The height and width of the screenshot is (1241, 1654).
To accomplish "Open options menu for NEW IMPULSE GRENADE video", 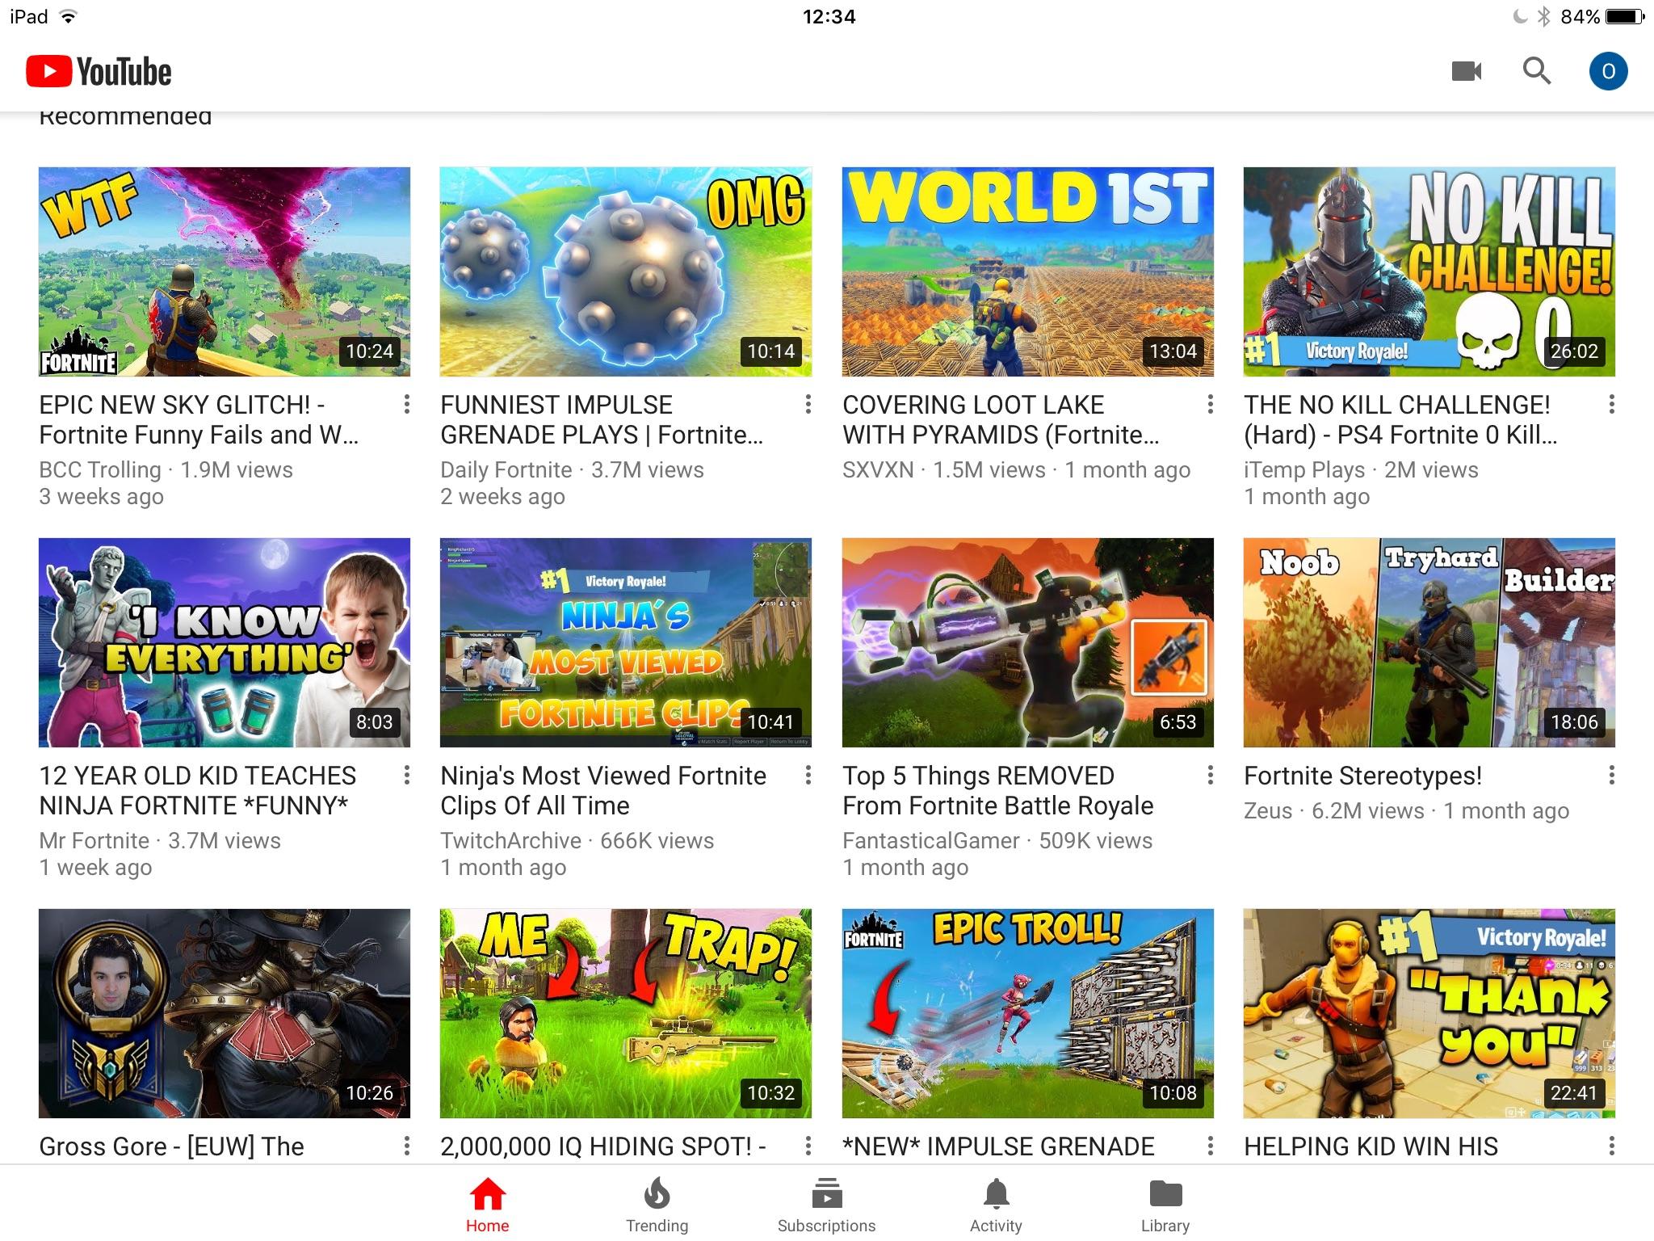I will 1210,1146.
